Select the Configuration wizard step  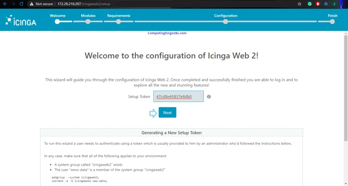226,16
